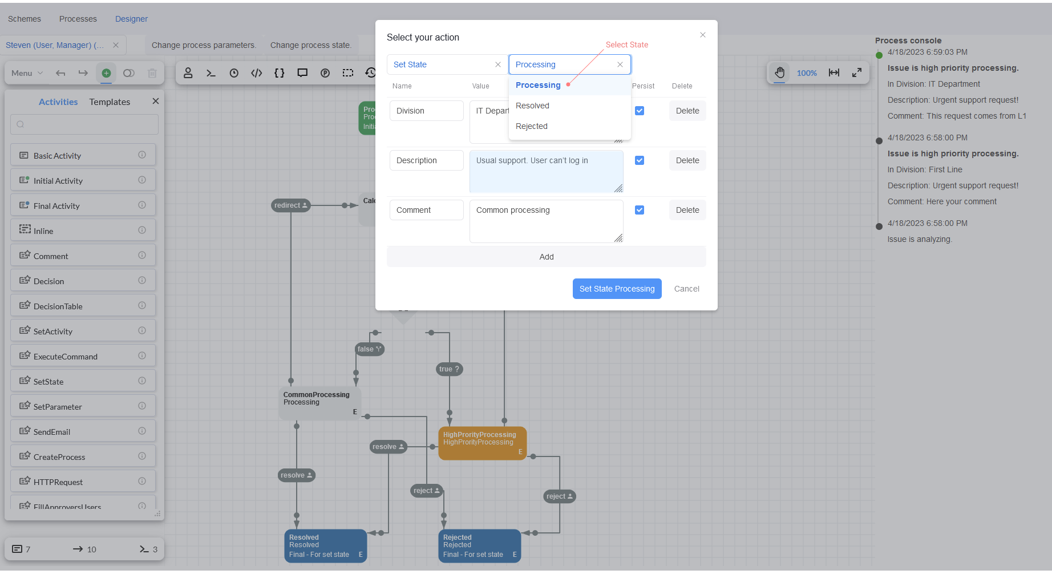
Task: Open the curly braces icon
Action: pos(280,73)
